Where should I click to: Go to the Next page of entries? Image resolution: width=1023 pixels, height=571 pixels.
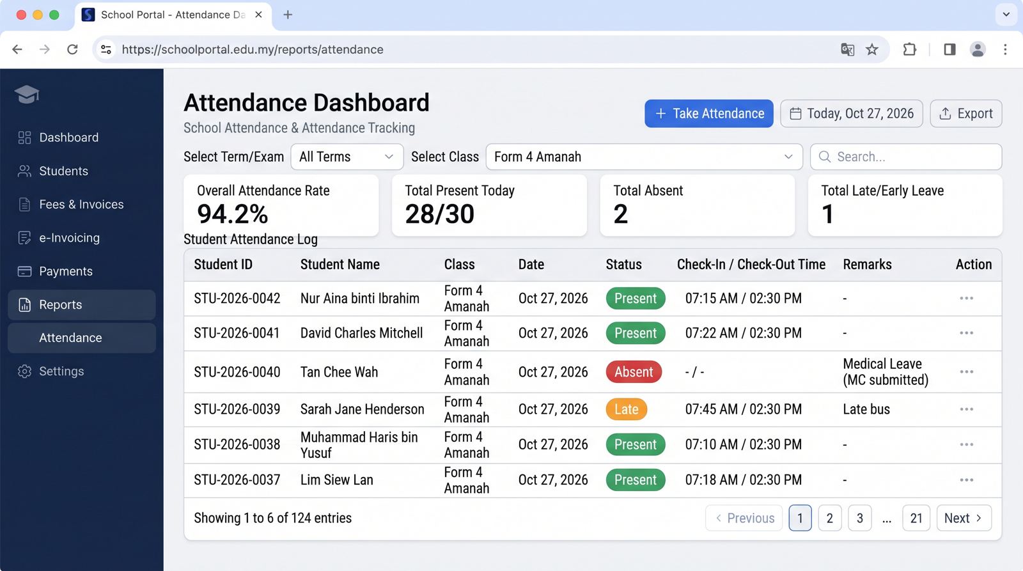pos(964,518)
